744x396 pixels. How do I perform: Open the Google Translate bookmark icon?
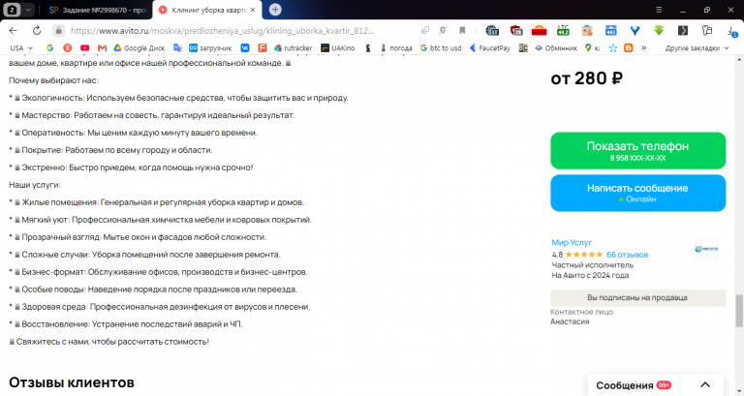click(x=177, y=47)
